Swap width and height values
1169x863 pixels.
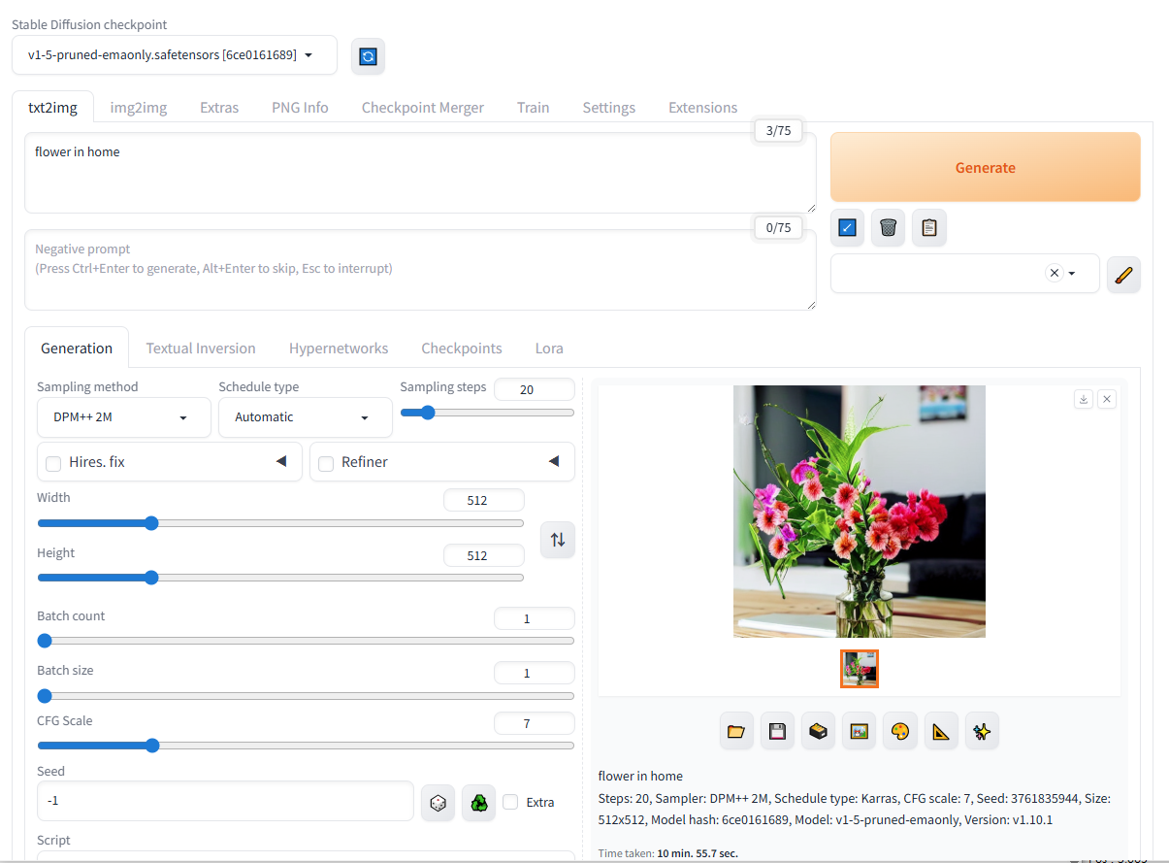click(x=558, y=540)
